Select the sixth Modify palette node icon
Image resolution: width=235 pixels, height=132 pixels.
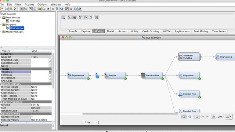[x=91, y=18]
